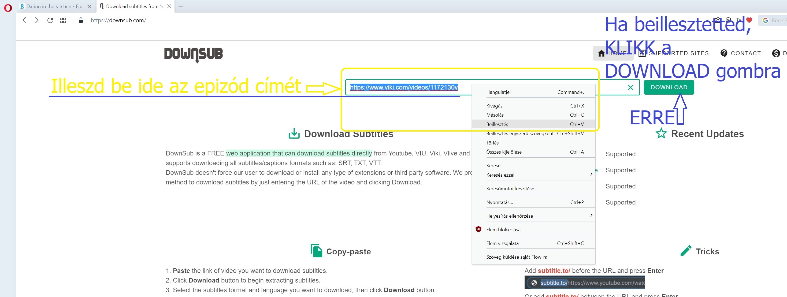
Task: Select Szöveg küldése saját Flow-ra menu entry
Action: [x=533, y=257]
